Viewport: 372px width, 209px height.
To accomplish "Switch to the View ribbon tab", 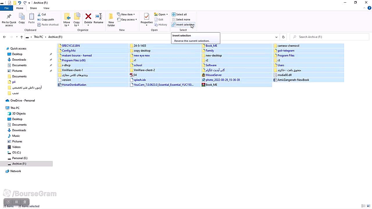I will 46,8.
